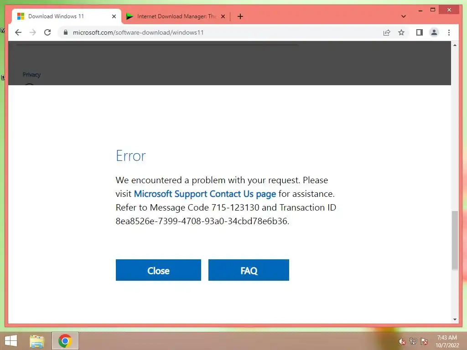Reload the Microsoft download page

[x=47, y=32]
